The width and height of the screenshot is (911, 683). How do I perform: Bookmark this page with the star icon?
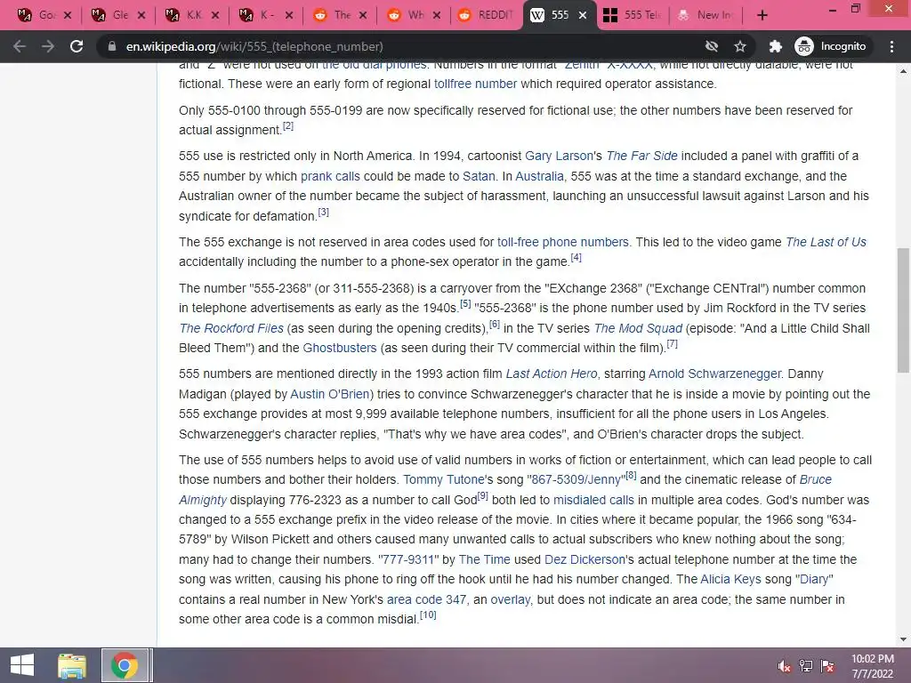(739, 46)
